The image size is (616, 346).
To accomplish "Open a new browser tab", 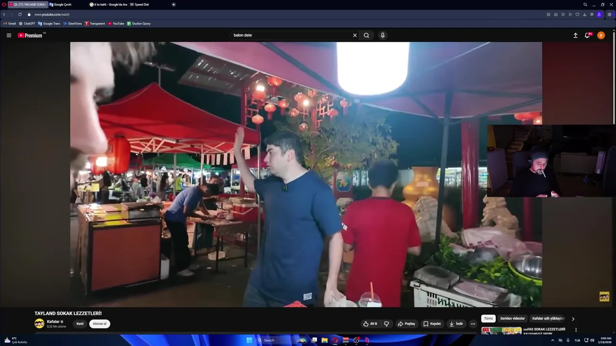I will [174, 4].
